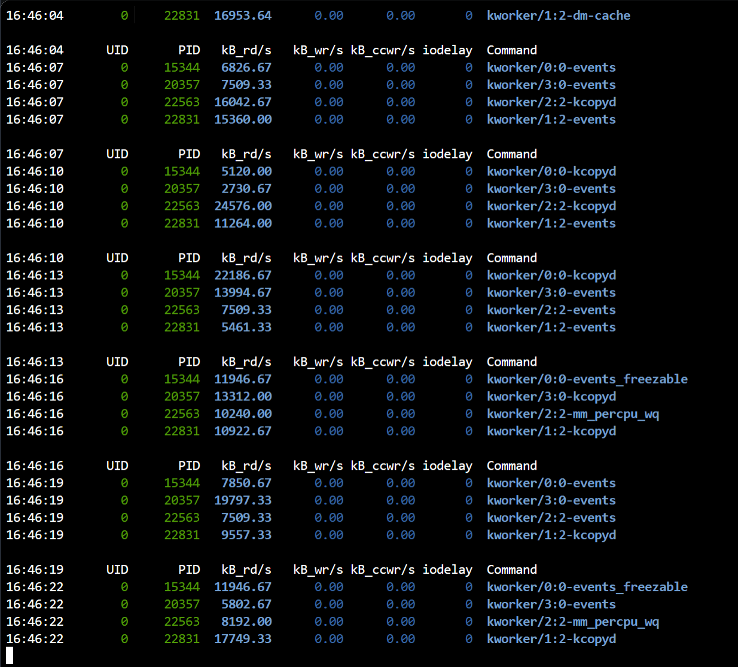
Task: Click the value 10922.67
Action: click(x=243, y=432)
